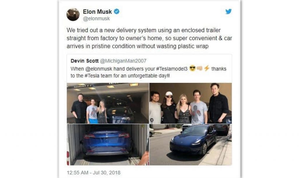Click the 12:55 AM - Jul 30, 2018 timestamp
Screen dimensions: 299x178
tap(94, 173)
